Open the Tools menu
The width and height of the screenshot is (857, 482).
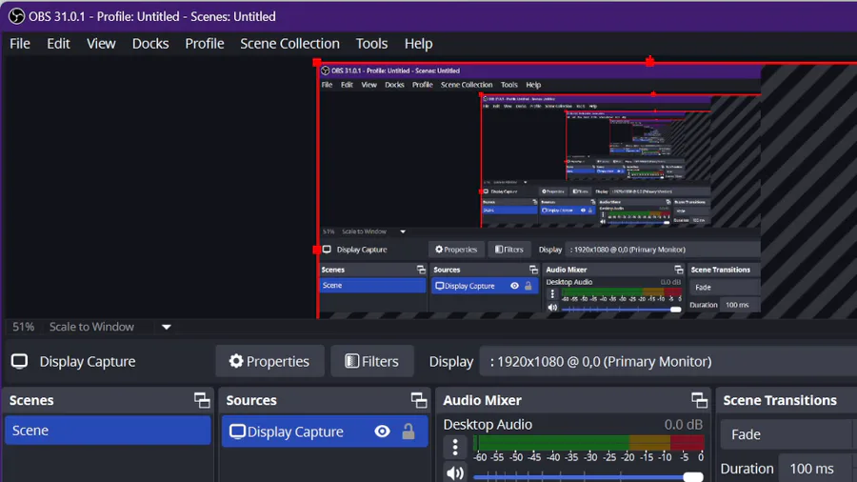click(371, 44)
